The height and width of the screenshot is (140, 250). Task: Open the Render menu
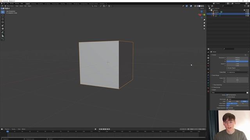click(12, 3)
